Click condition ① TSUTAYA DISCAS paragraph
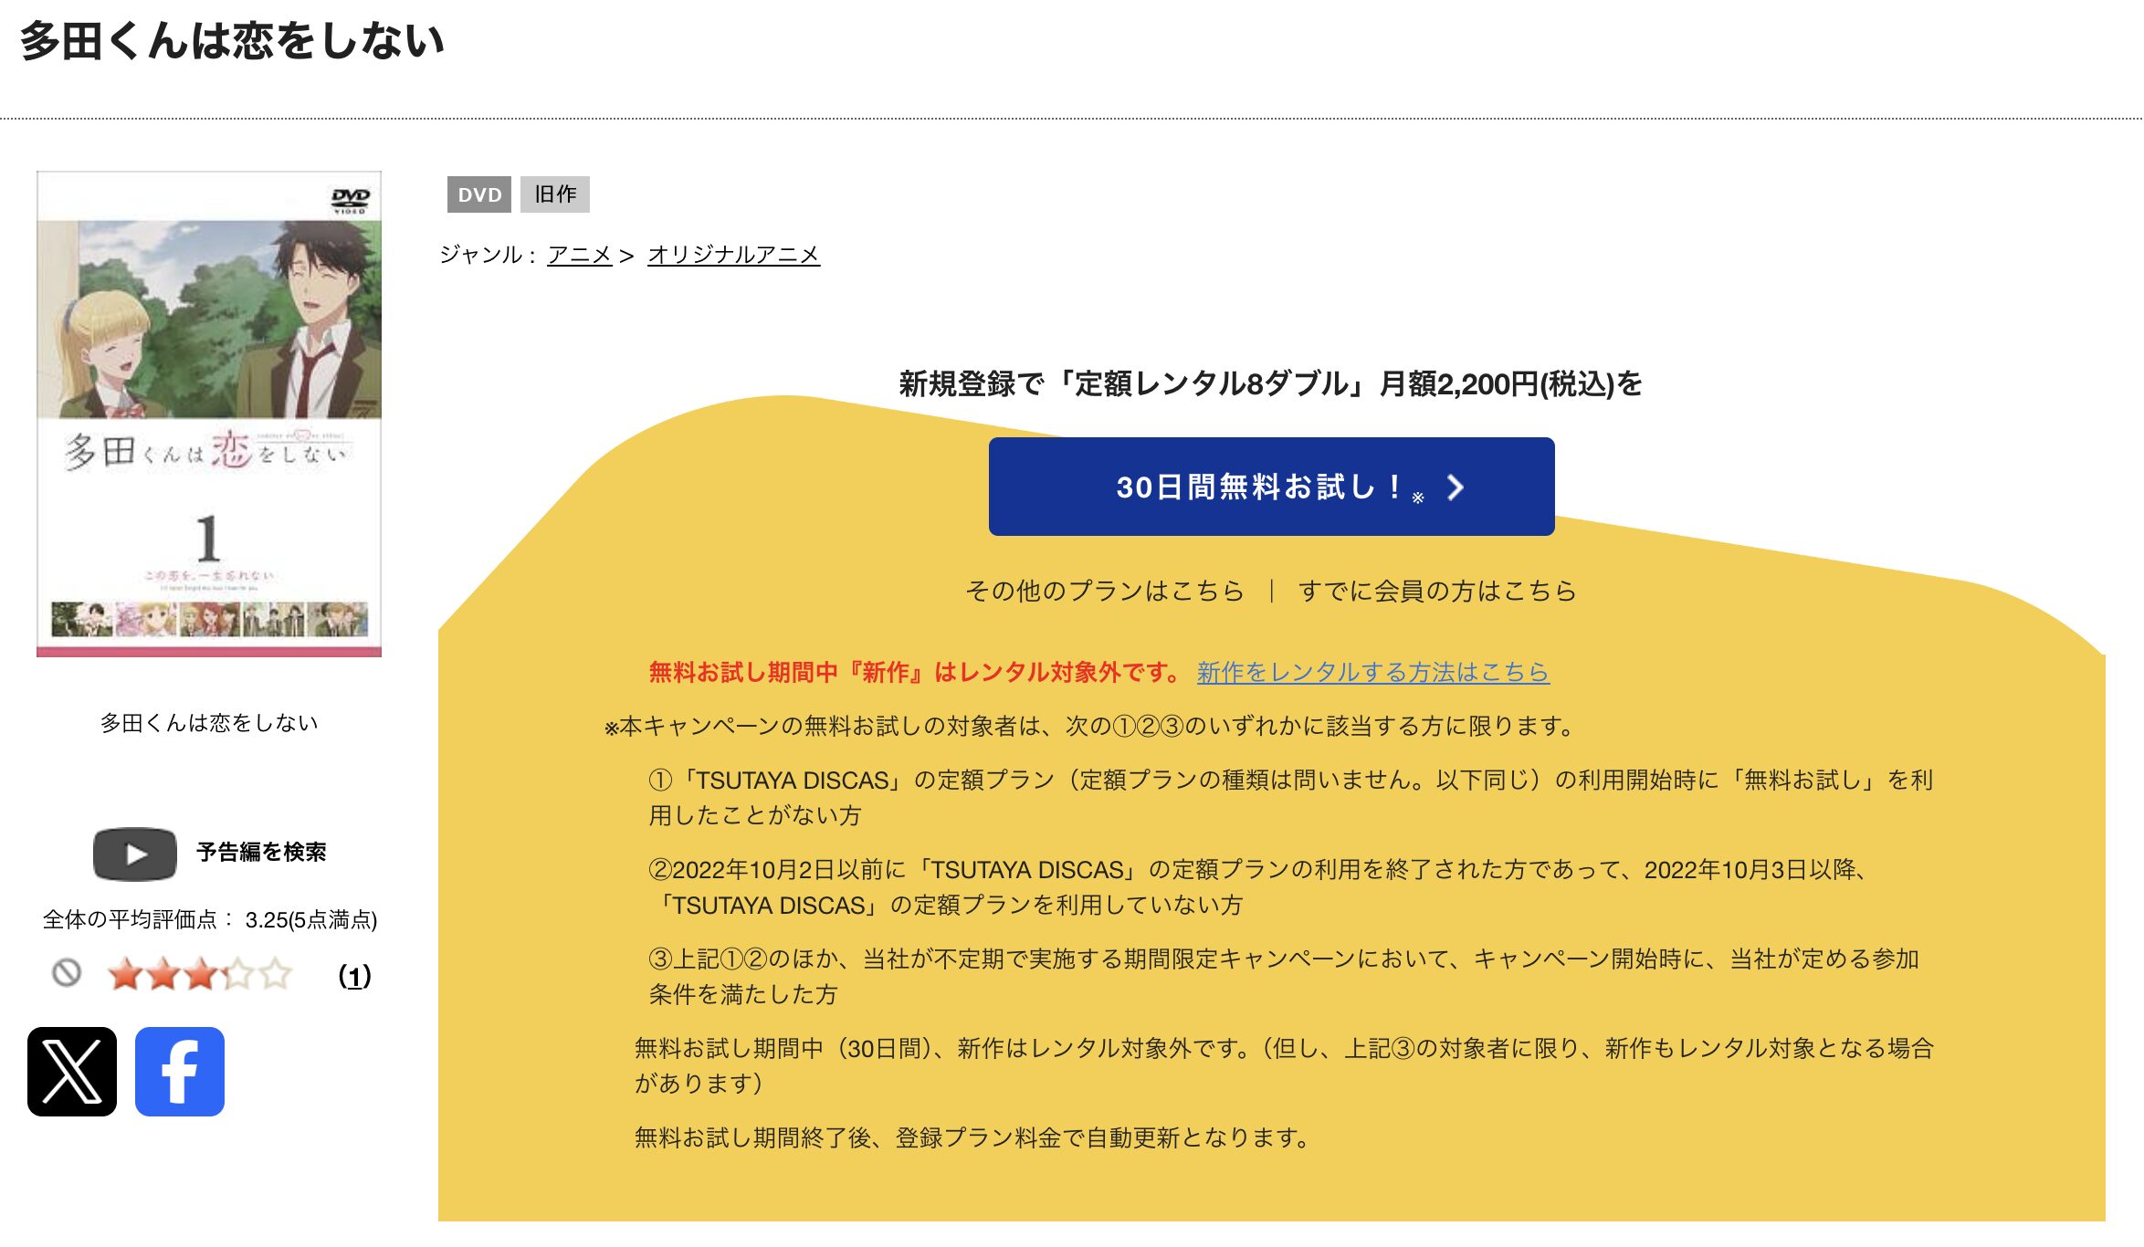Screen dimensions: 2144x1247 point(1291,798)
